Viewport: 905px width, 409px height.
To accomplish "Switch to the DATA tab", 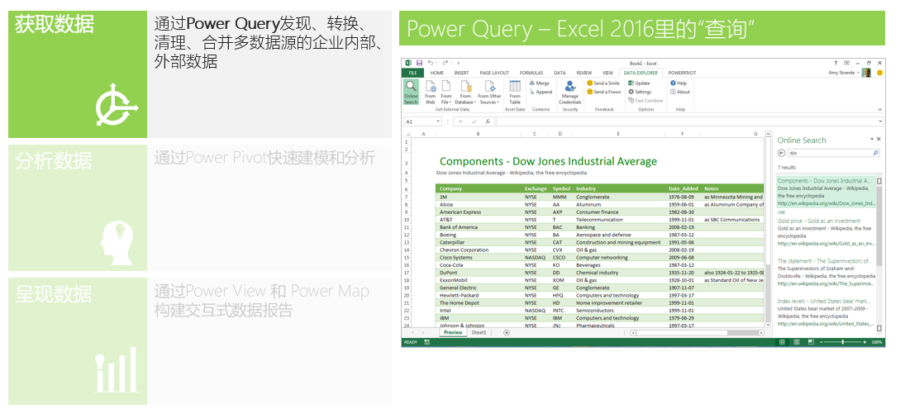I will click(x=560, y=74).
